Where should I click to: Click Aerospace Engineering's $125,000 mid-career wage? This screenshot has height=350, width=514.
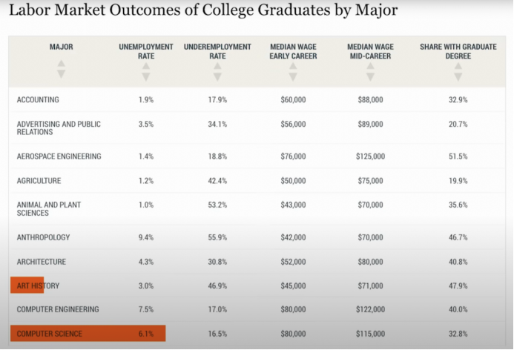pos(370,156)
